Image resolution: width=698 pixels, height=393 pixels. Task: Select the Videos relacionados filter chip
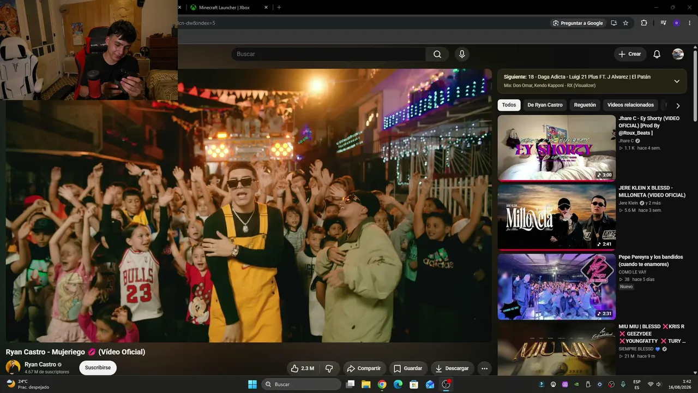[630, 105]
